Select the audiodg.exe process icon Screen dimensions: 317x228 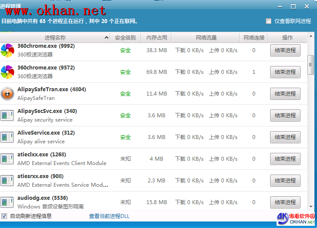point(7,202)
